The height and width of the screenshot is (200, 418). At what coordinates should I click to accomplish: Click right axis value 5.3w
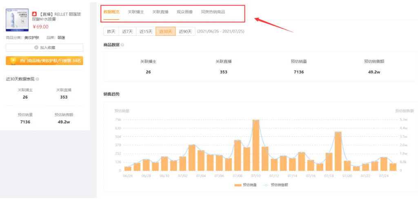point(404,120)
